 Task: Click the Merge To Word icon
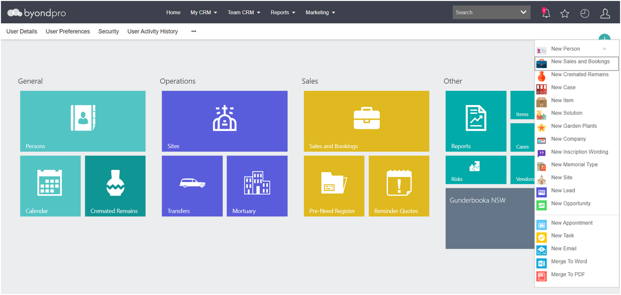[541, 263]
